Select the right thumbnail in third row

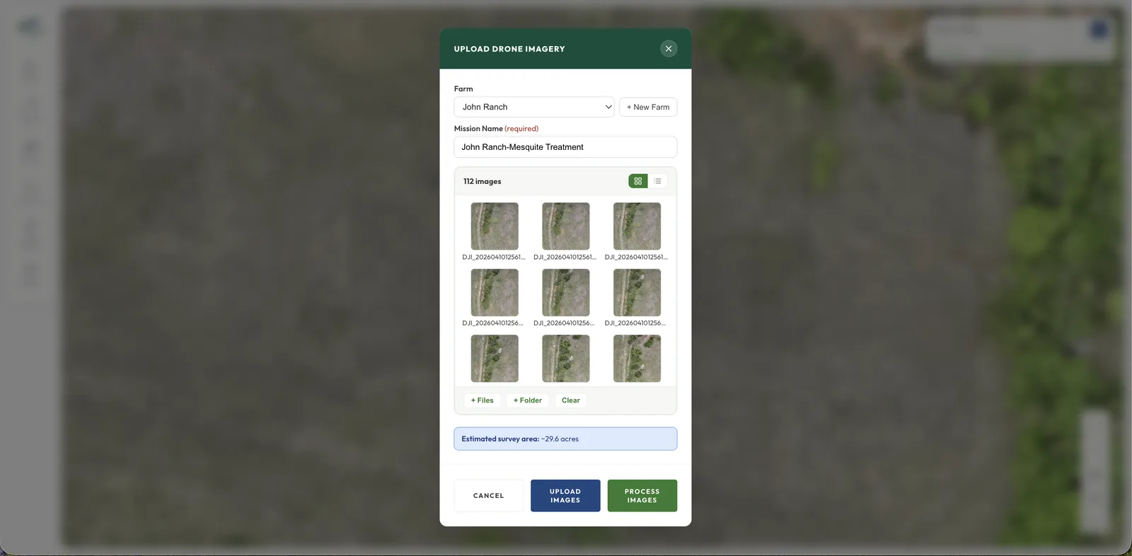[637, 359]
